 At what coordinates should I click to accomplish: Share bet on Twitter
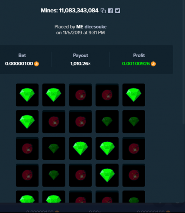[118, 11]
